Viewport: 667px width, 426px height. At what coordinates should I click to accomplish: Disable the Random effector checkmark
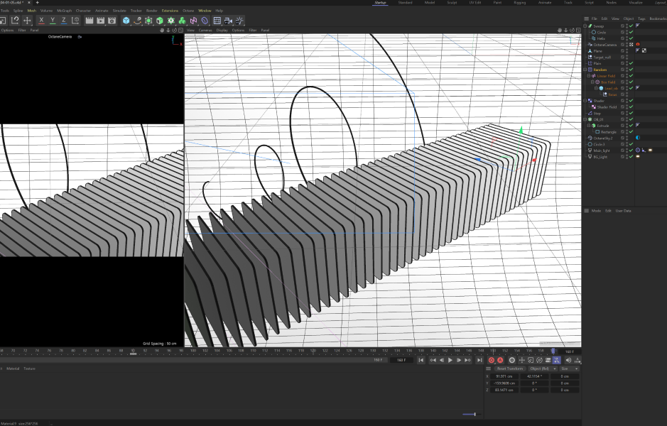point(631,70)
